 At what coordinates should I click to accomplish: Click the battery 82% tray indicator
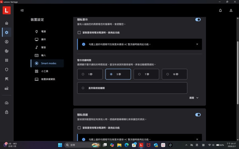(x=220, y=145)
